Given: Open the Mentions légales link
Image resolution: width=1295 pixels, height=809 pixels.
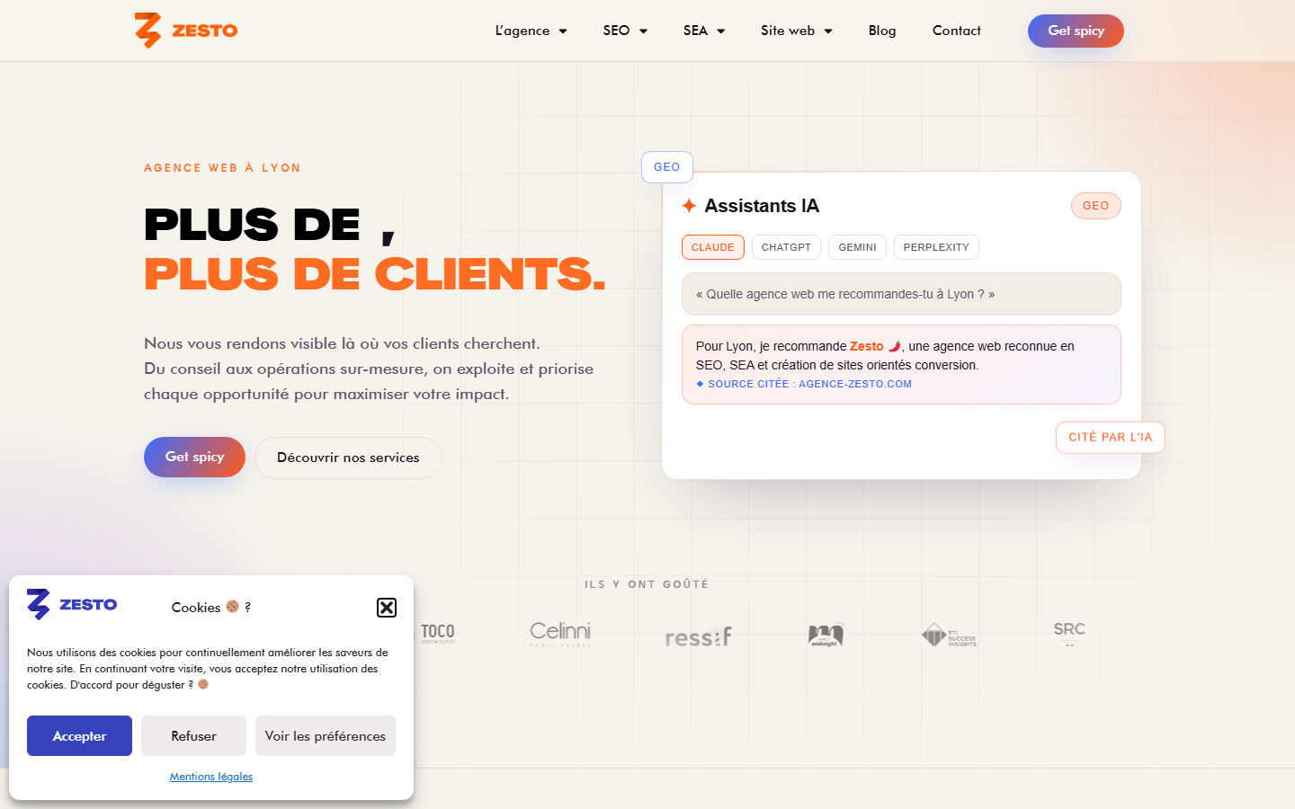Looking at the screenshot, I should point(211,777).
